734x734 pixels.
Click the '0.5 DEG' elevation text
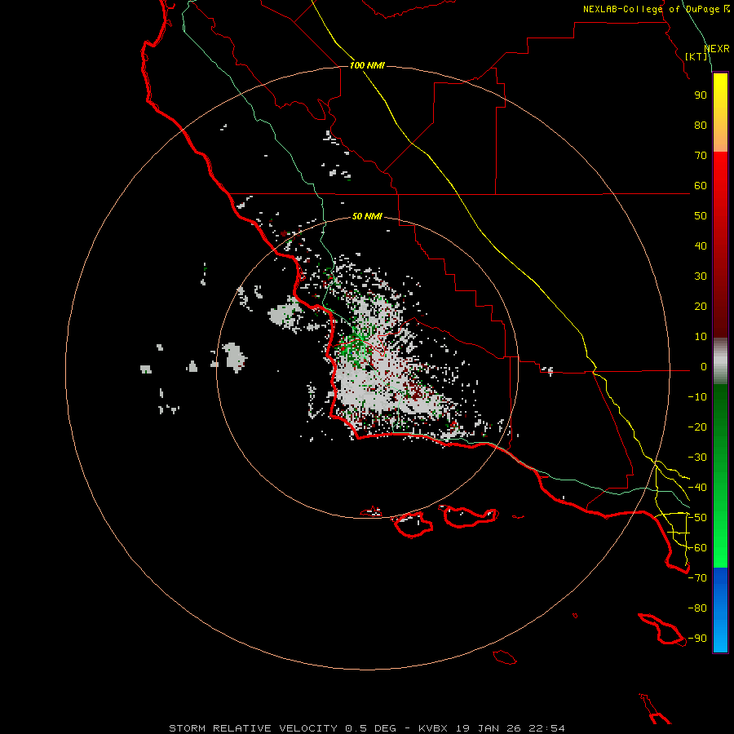click(x=370, y=728)
